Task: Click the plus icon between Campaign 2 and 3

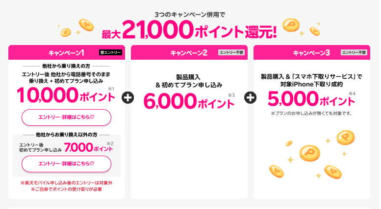Action: (x=250, y=97)
